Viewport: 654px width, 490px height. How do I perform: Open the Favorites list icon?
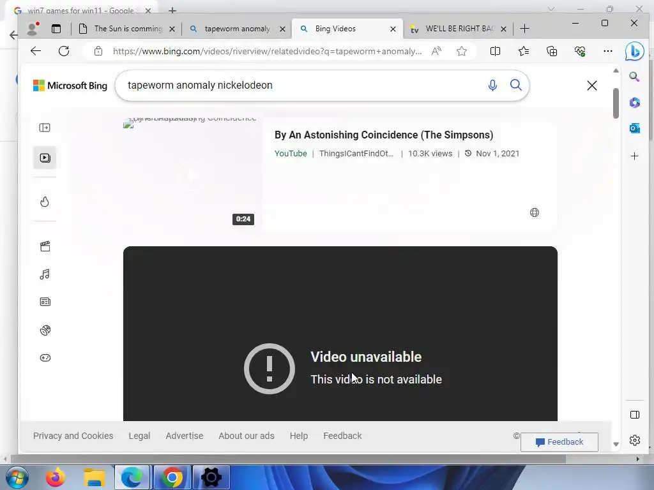524,51
